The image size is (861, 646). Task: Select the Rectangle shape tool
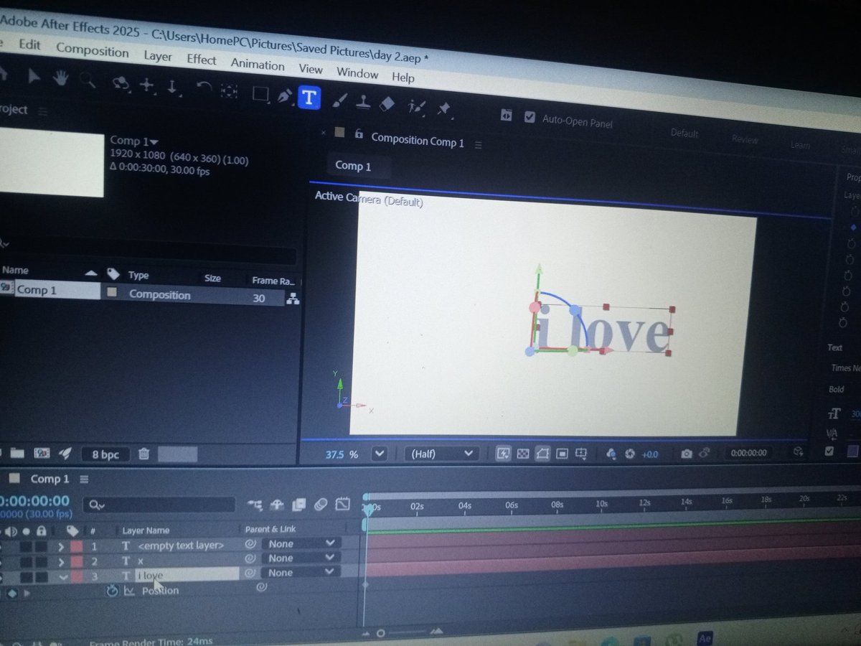pyautogui.click(x=261, y=93)
